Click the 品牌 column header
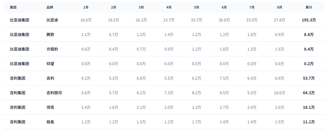The height and width of the screenshot is (131, 326). [x=50, y=7]
